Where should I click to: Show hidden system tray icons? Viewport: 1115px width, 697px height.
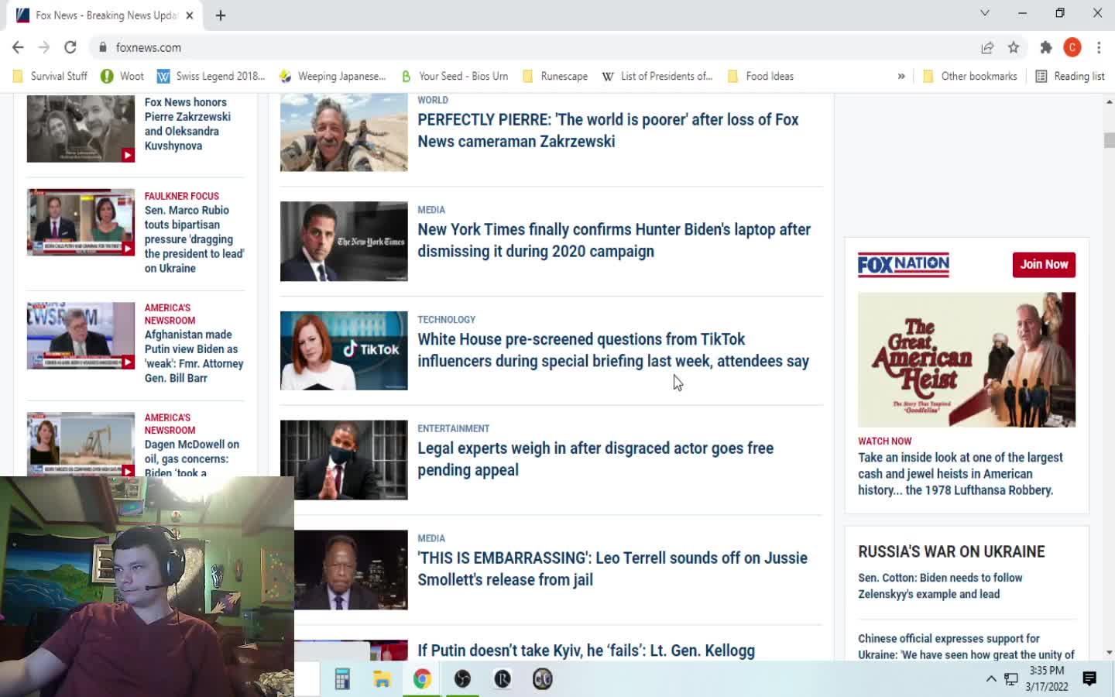point(991,679)
